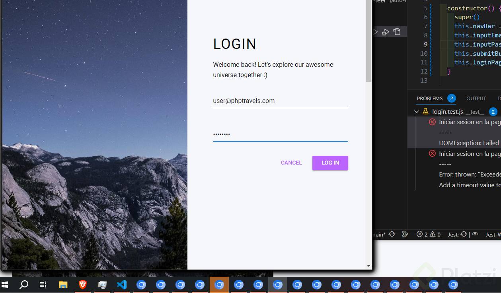
Task: Click the 'this.inputPas' code on line 9
Action: pyautogui.click(x=478, y=44)
